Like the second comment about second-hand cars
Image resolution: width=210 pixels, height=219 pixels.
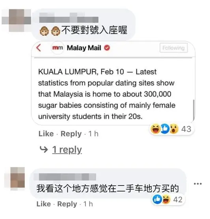tap(44, 204)
